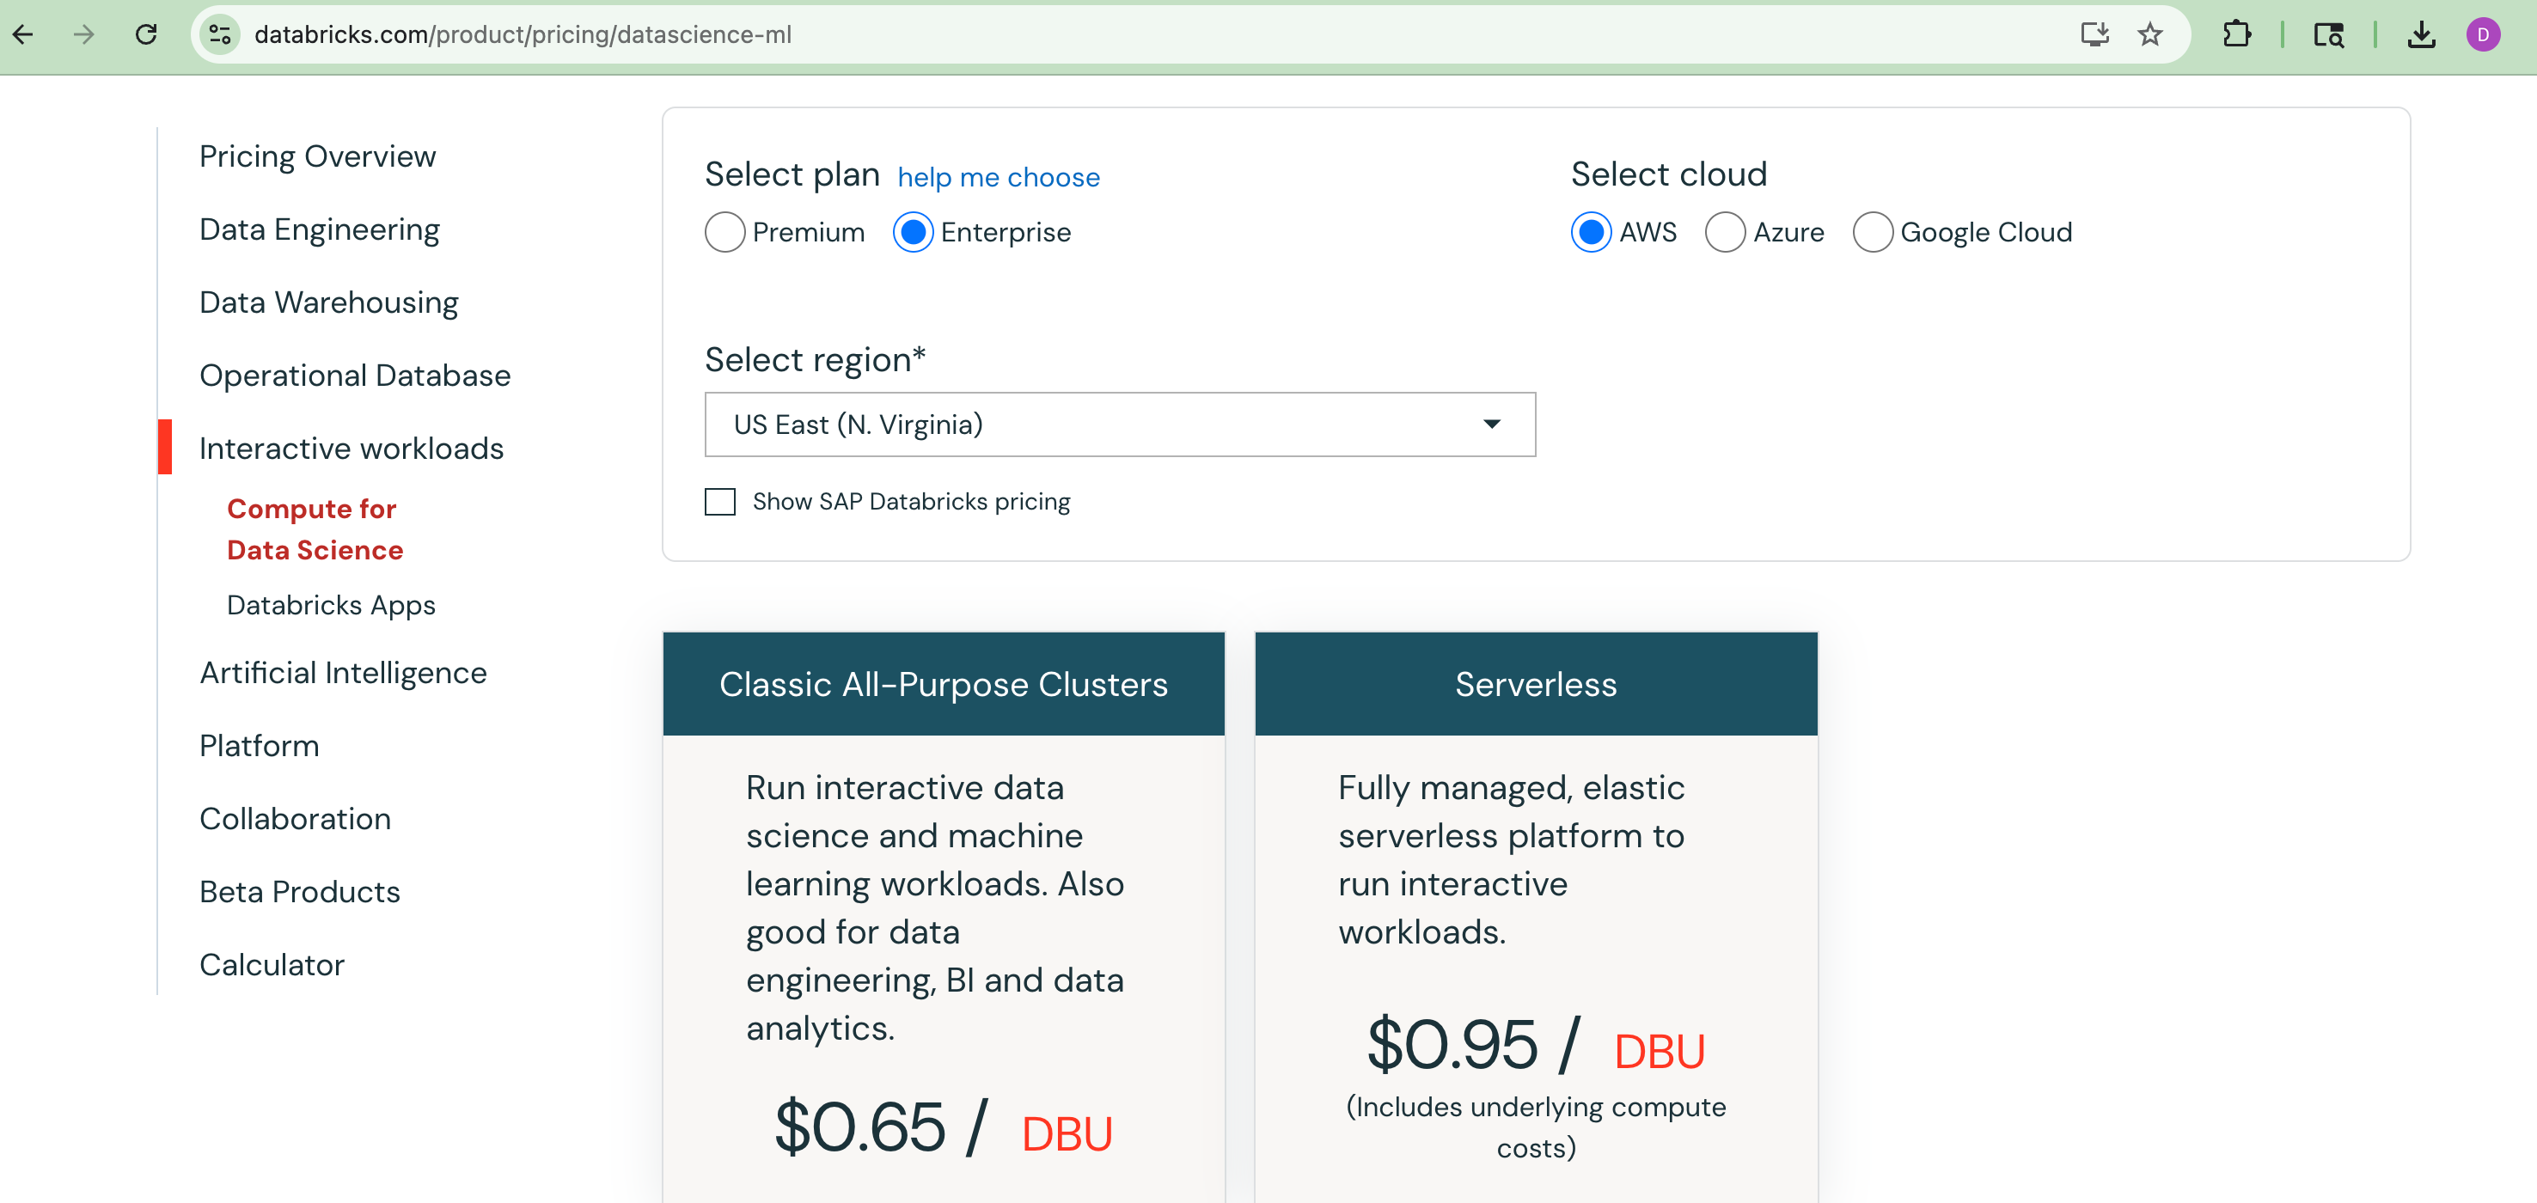Open Data Engineering in sidebar menu
Viewport: 2537px width, 1203px height.
click(319, 229)
